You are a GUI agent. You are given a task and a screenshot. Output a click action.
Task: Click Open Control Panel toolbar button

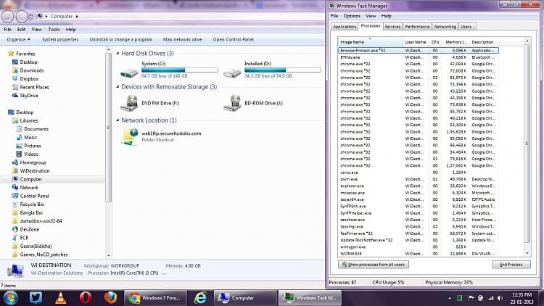(x=233, y=40)
